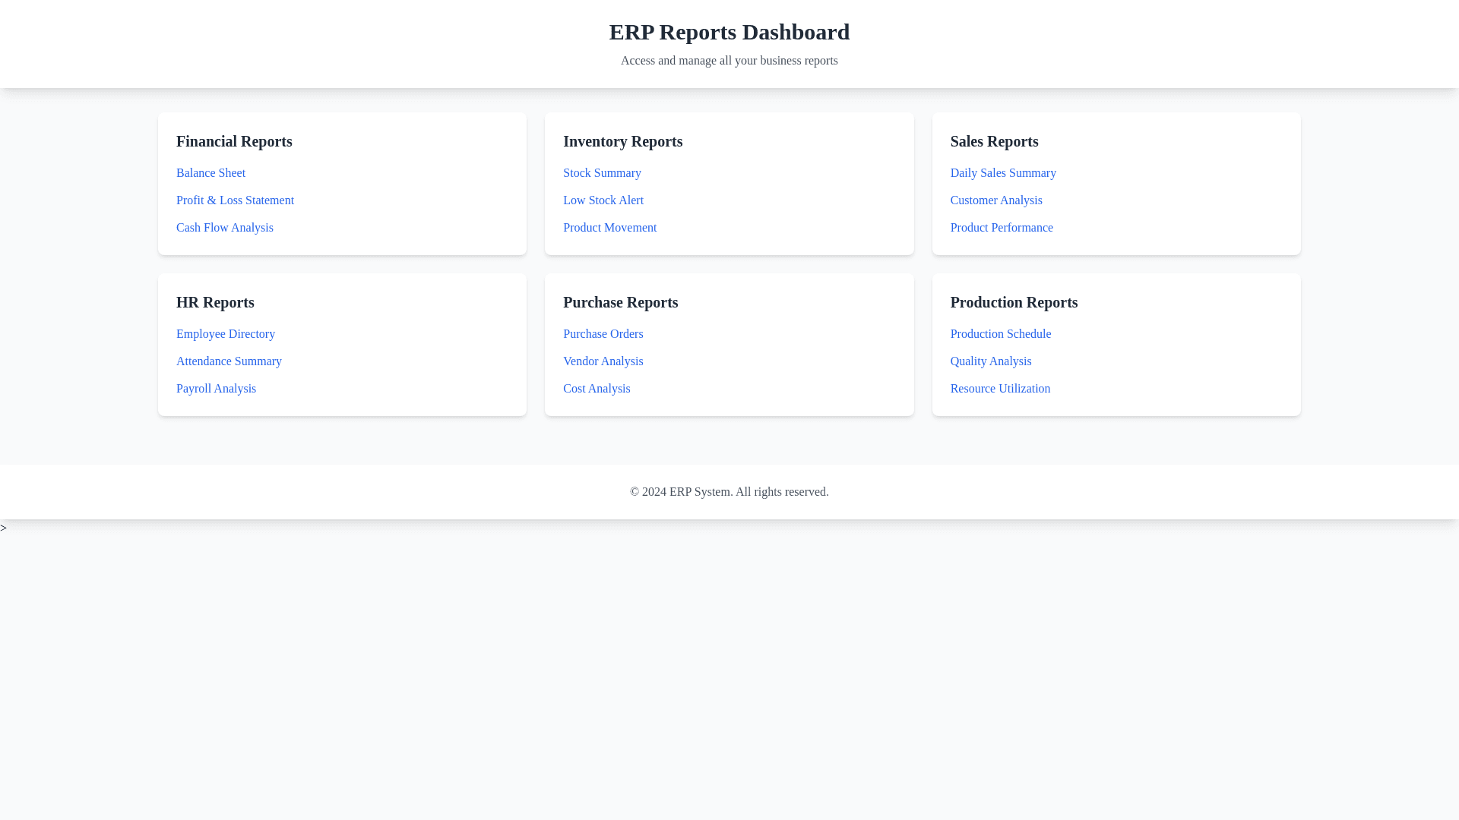Open the Product Movement report
The image size is (1459, 820).
pyautogui.click(x=609, y=228)
